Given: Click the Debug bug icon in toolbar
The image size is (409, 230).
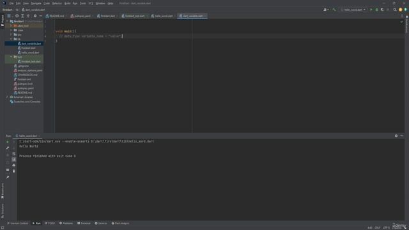Looking at the screenshot, I should point(376,10).
